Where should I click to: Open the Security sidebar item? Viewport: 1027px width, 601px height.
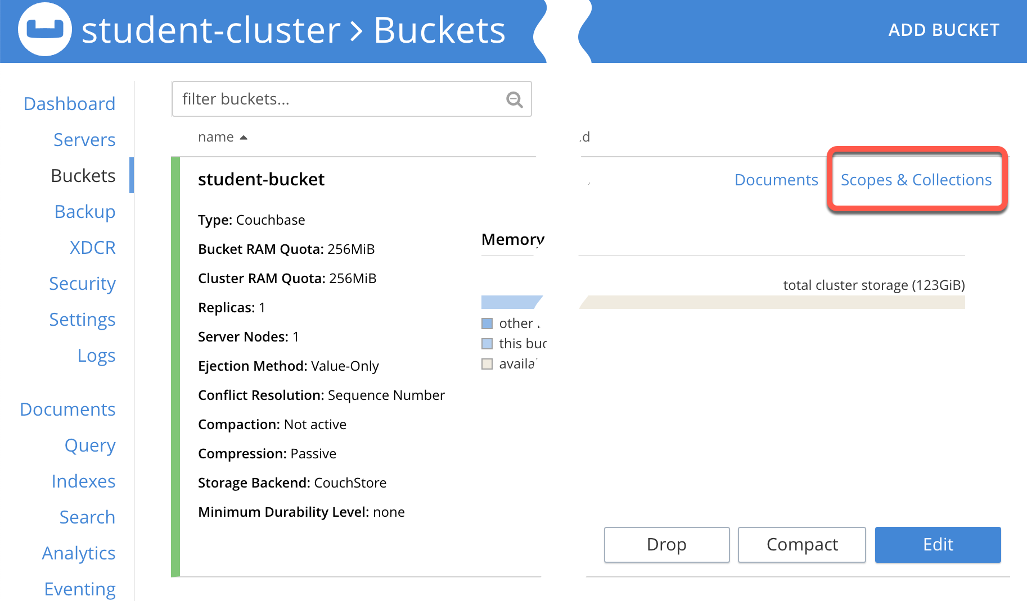pos(83,284)
